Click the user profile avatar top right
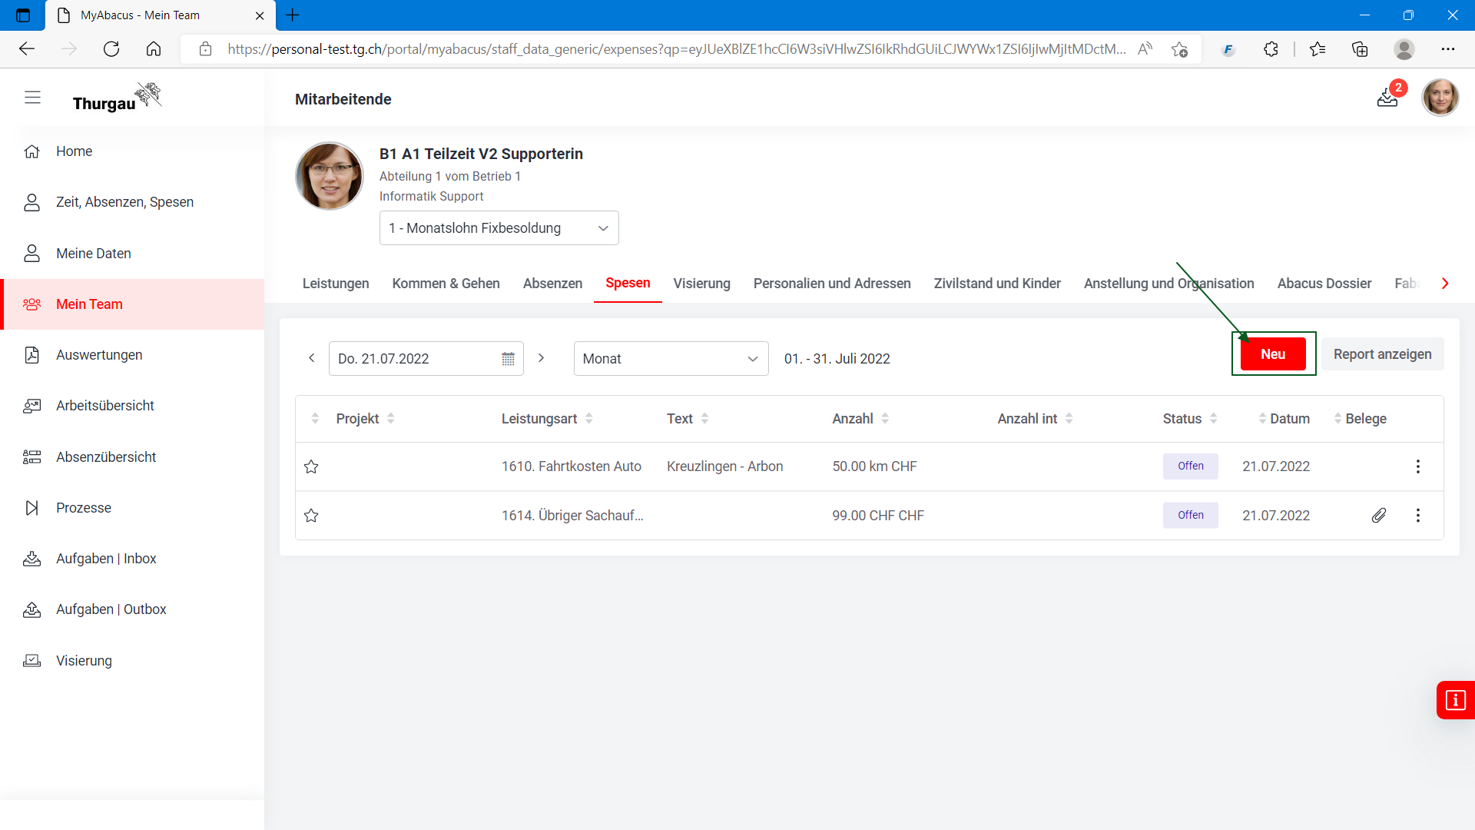Image resolution: width=1475 pixels, height=830 pixels. tap(1440, 98)
